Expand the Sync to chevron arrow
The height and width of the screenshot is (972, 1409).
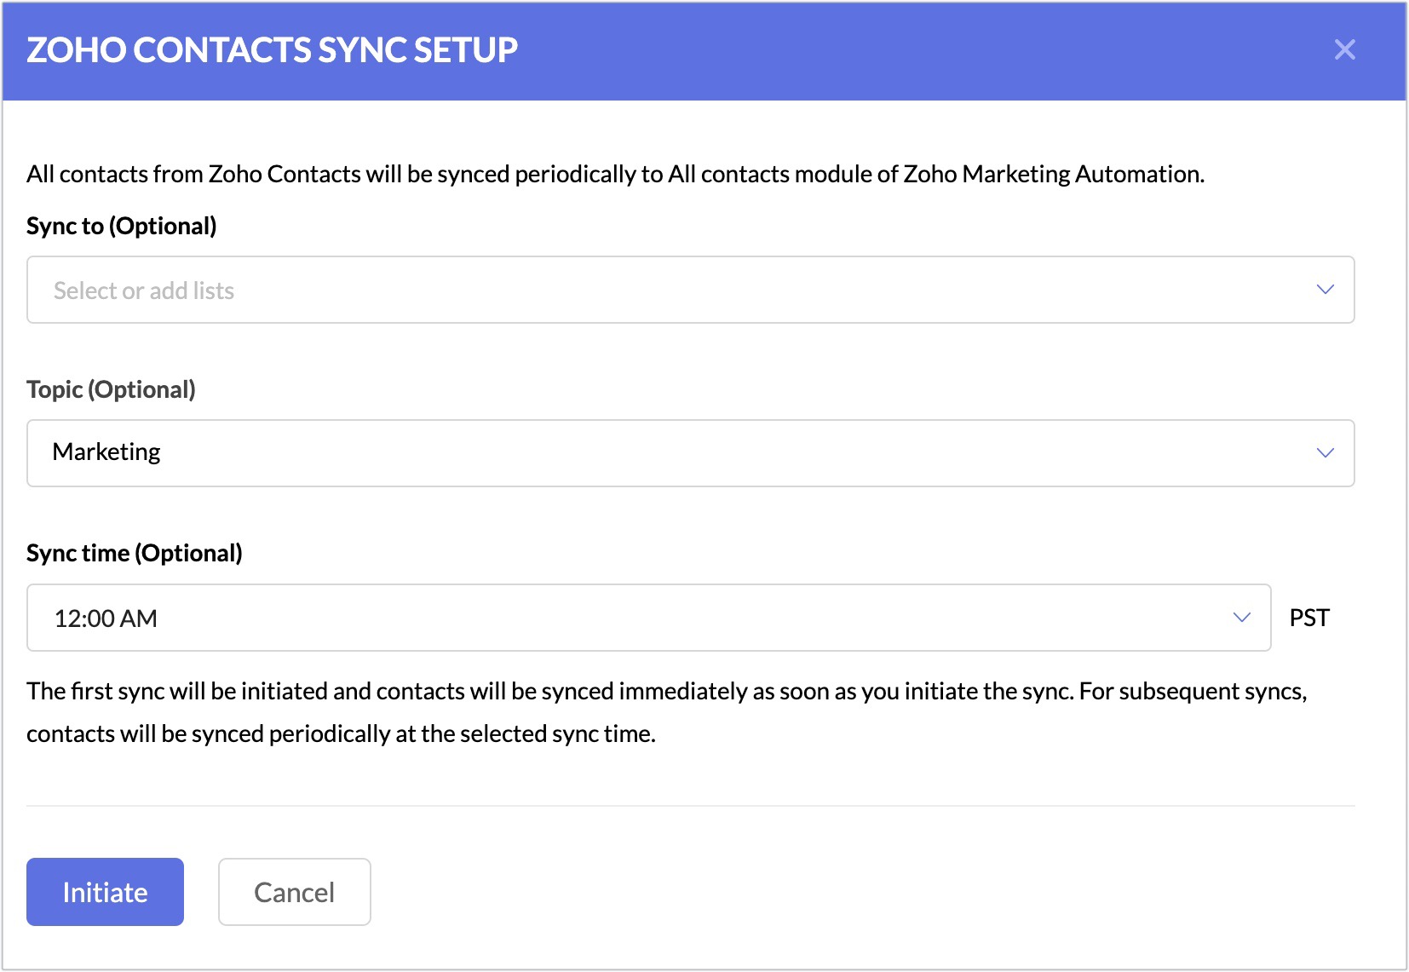pos(1325,290)
